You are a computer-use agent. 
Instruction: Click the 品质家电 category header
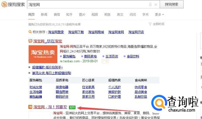click(62, 80)
